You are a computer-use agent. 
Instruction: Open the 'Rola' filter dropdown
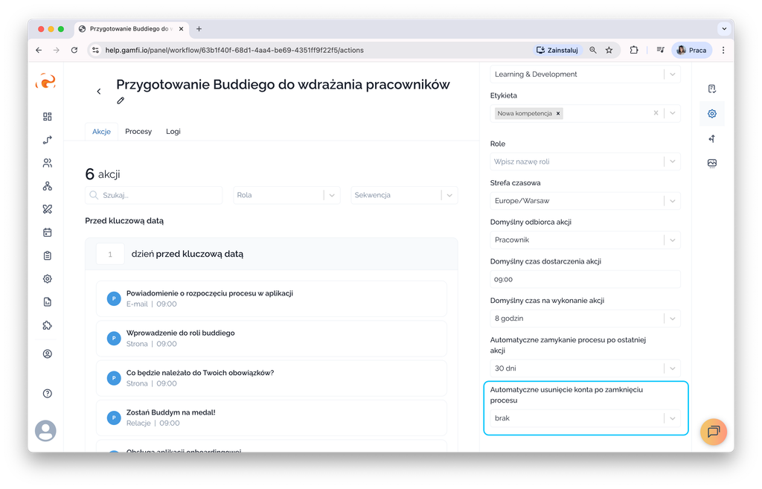pos(331,195)
